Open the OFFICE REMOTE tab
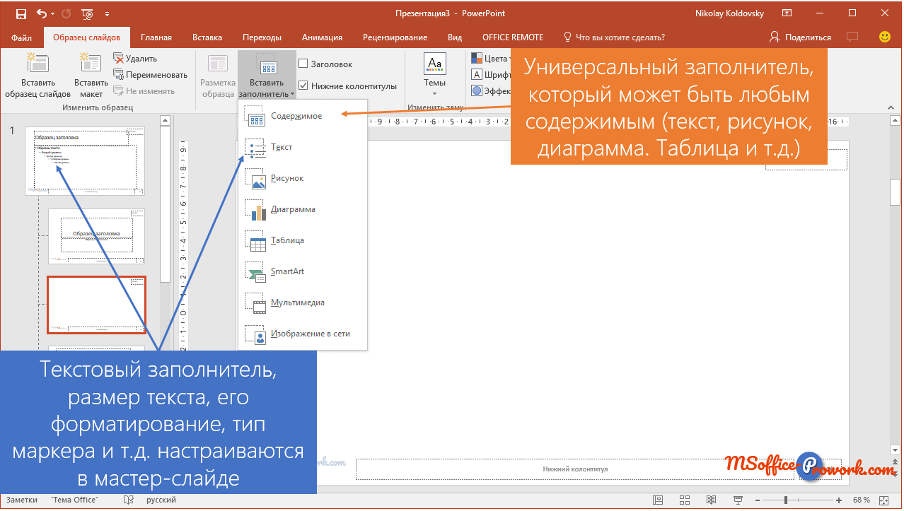 point(513,37)
